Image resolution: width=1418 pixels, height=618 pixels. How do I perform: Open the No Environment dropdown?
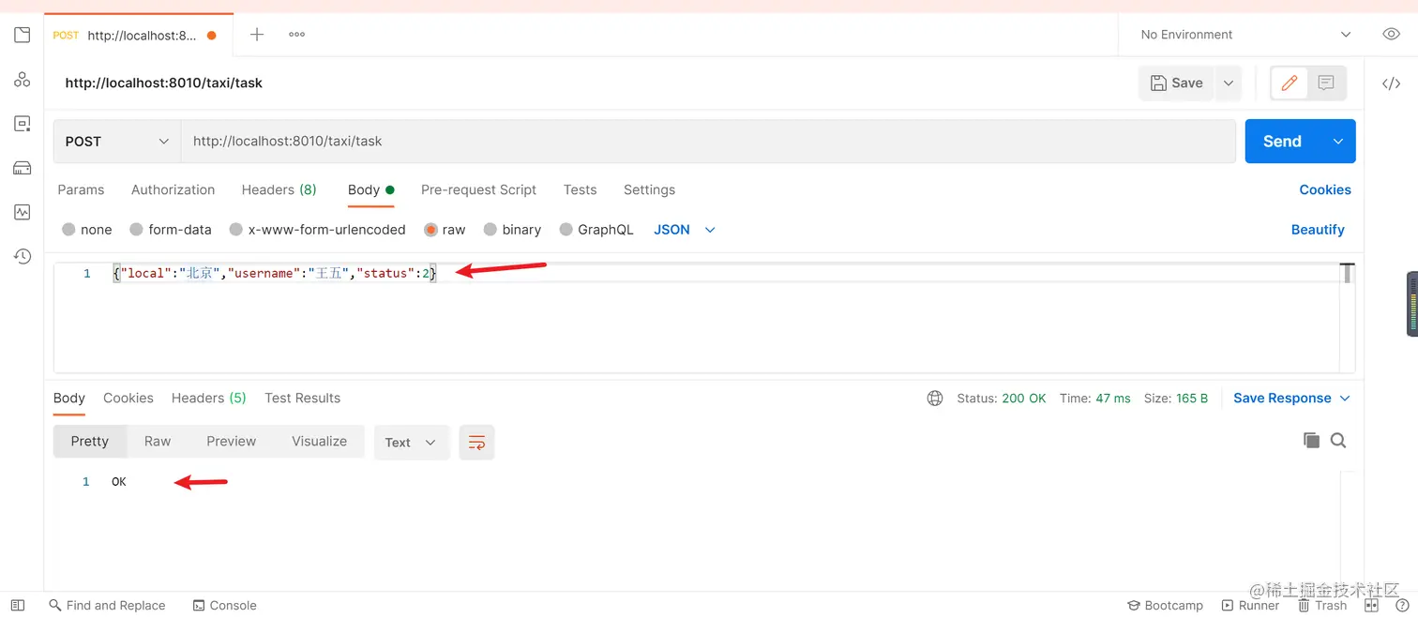tap(1245, 35)
